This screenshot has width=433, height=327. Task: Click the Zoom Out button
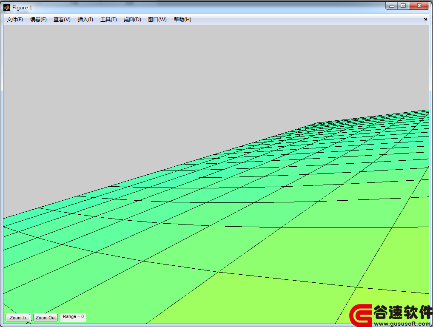coord(46,318)
